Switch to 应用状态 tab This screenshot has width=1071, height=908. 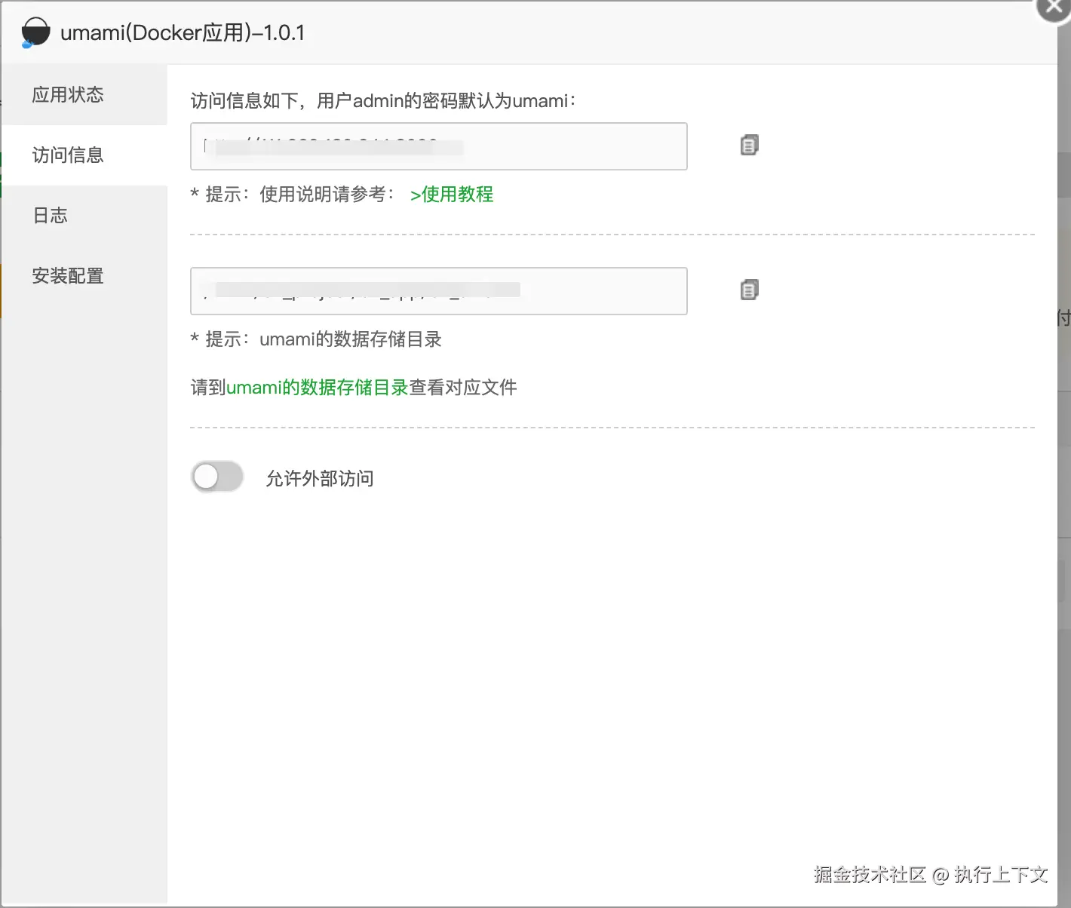[84, 94]
